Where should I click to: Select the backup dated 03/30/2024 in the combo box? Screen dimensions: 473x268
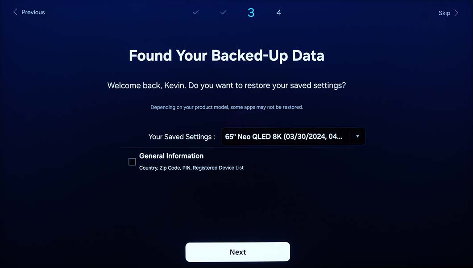coord(293,136)
